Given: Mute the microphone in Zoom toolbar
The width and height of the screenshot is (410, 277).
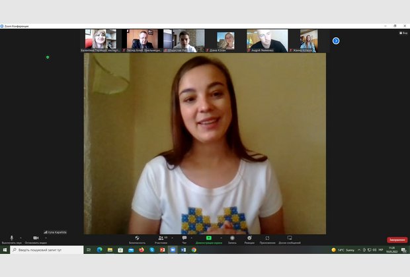Looking at the screenshot, I should 11,239.
